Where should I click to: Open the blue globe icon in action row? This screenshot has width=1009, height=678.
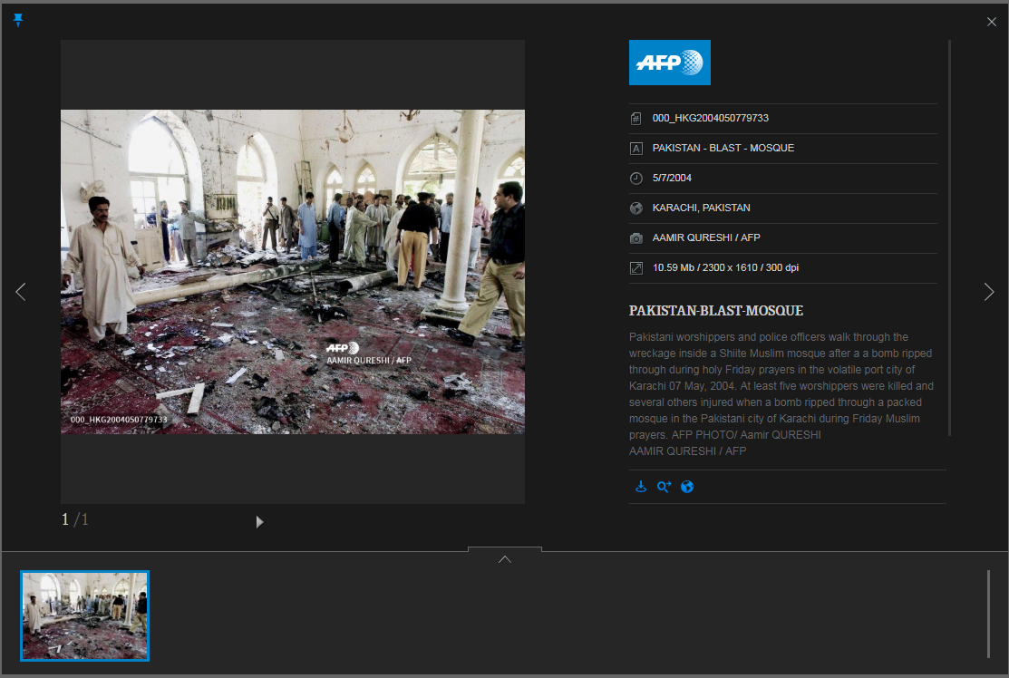687,487
